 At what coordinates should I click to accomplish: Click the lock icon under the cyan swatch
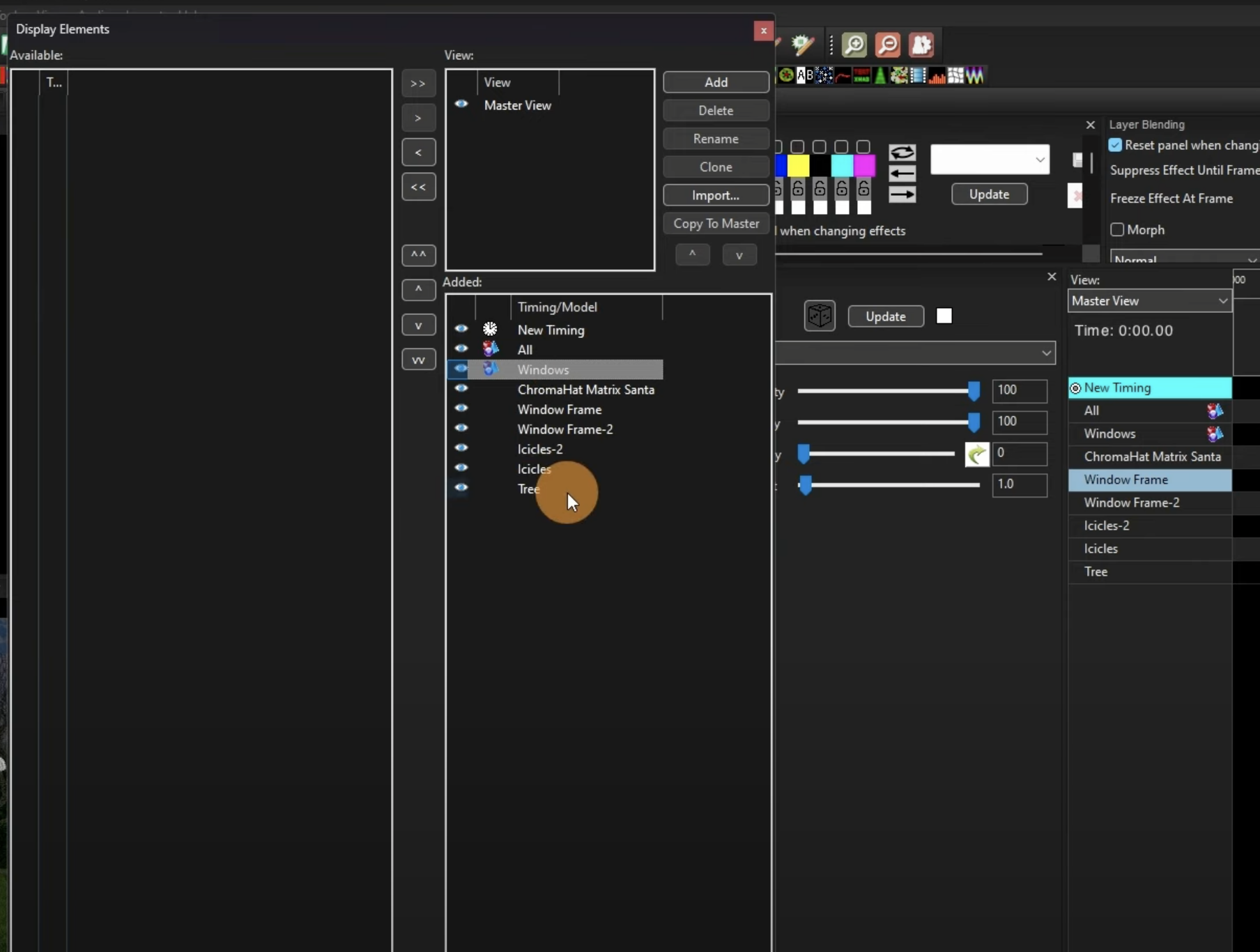[x=842, y=188]
